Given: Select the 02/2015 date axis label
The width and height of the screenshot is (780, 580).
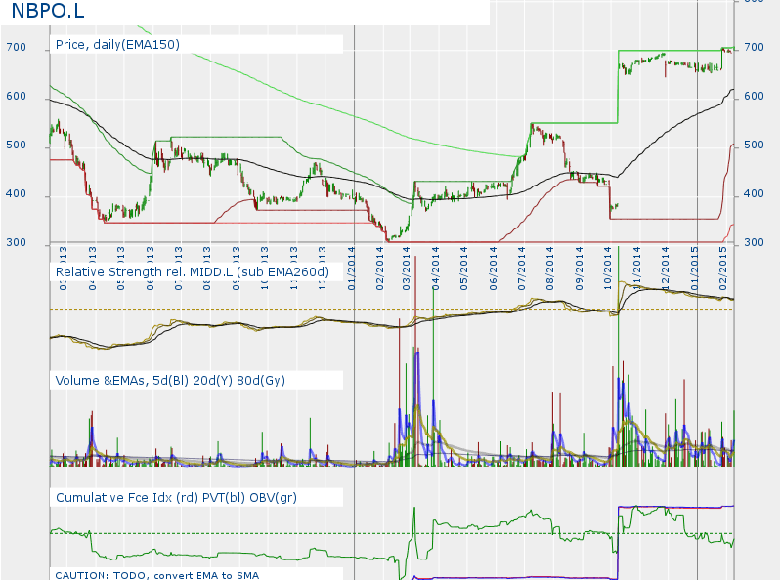Looking at the screenshot, I should pyautogui.click(x=723, y=266).
